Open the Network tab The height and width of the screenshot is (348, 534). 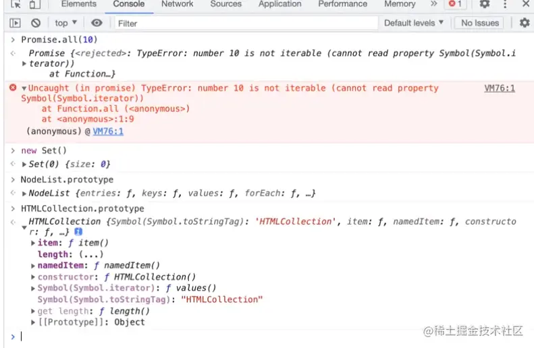click(177, 4)
